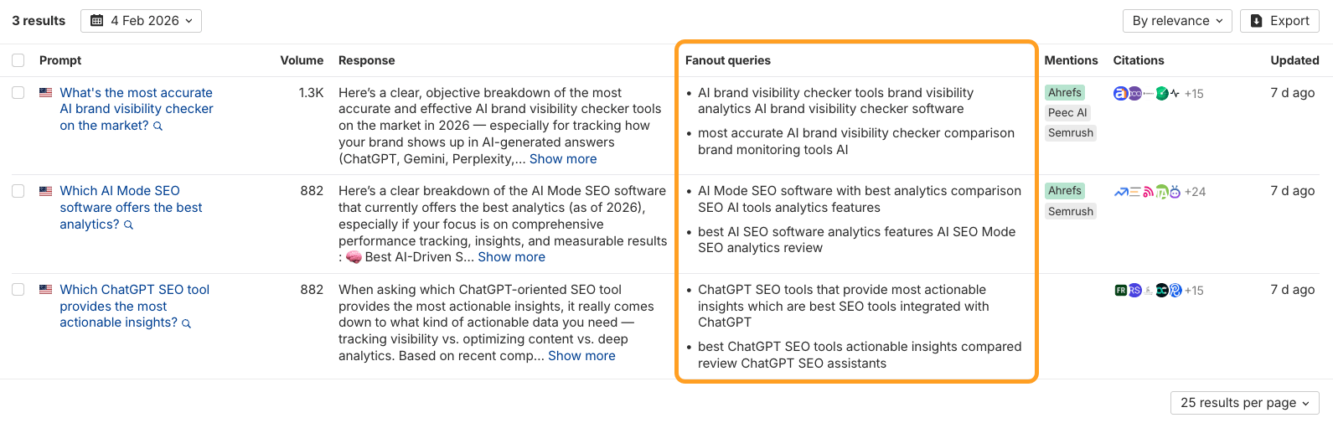Check the 'Which AI Mode SEO' row checkbox
1333x423 pixels.
pos(18,191)
